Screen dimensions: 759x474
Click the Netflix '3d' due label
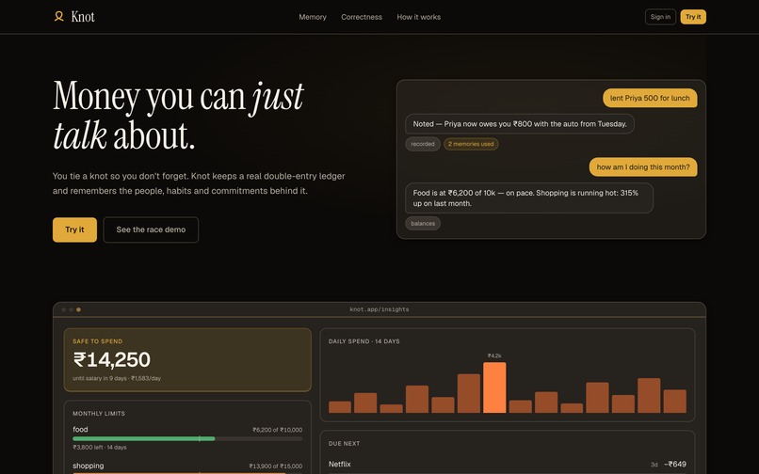pos(654,465)
